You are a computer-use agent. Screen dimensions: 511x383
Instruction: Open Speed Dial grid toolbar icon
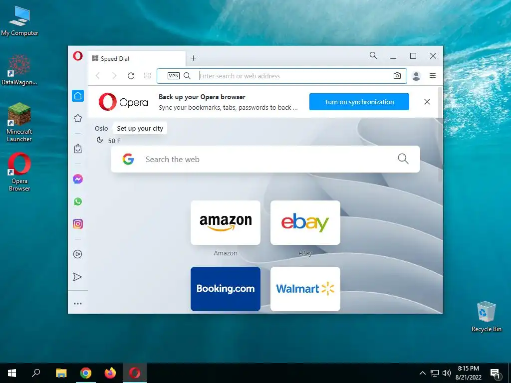pyautogui.click(x=147, y=76)
